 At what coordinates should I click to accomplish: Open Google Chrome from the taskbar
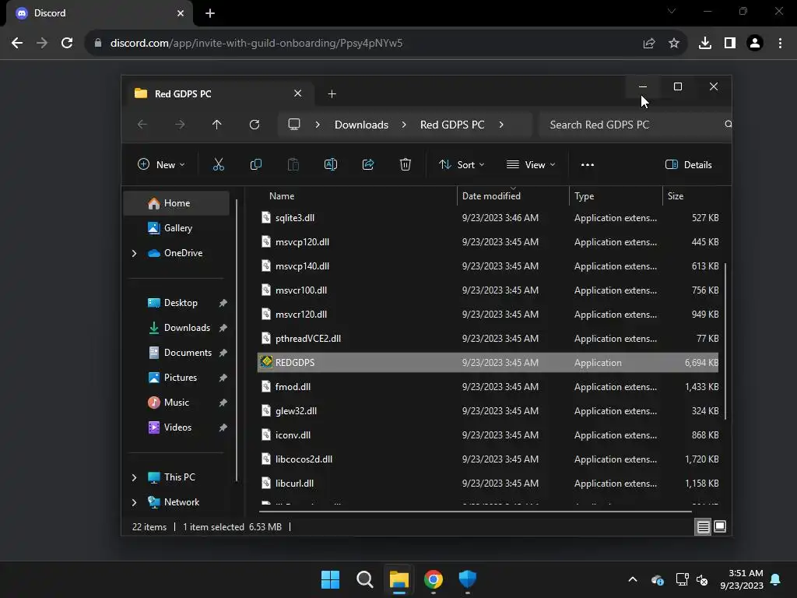(433, 579)
